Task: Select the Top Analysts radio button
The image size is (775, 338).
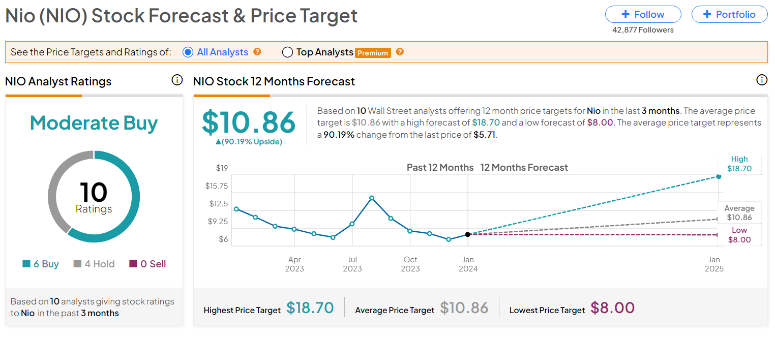Action: click(287, 52)
